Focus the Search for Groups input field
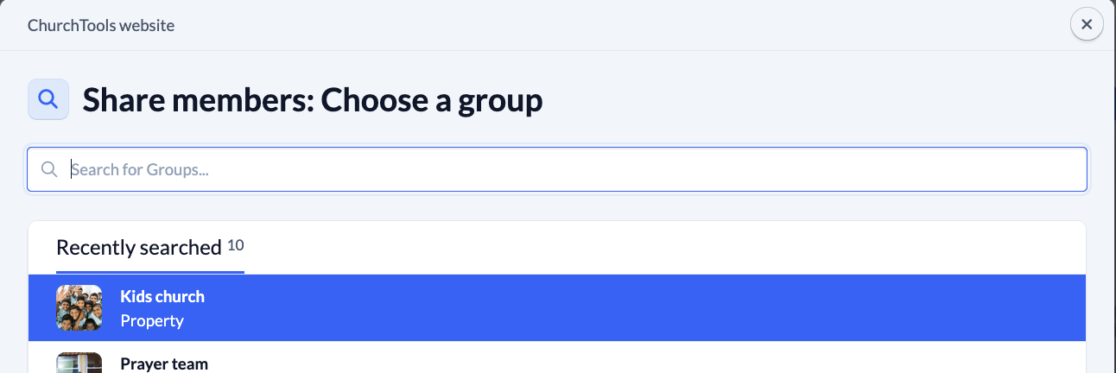The width and height of the screenshot is (1116, 373). (570, 169)
